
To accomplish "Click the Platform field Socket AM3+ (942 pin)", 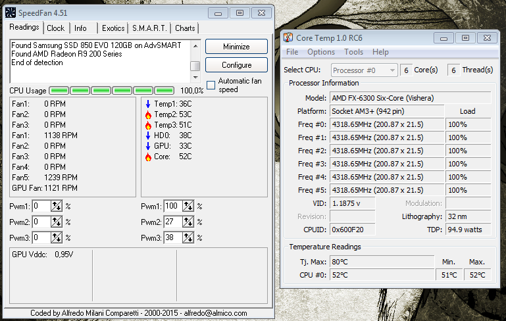I will pos(387,111).
